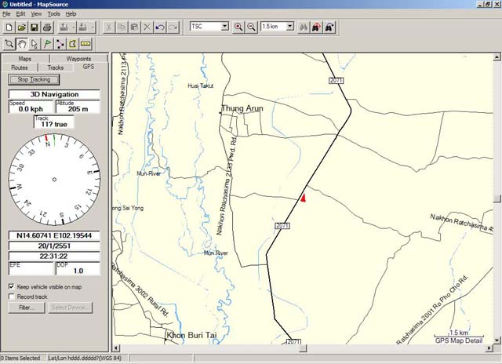Click the red vehicle position marker on map

[302, 199]
